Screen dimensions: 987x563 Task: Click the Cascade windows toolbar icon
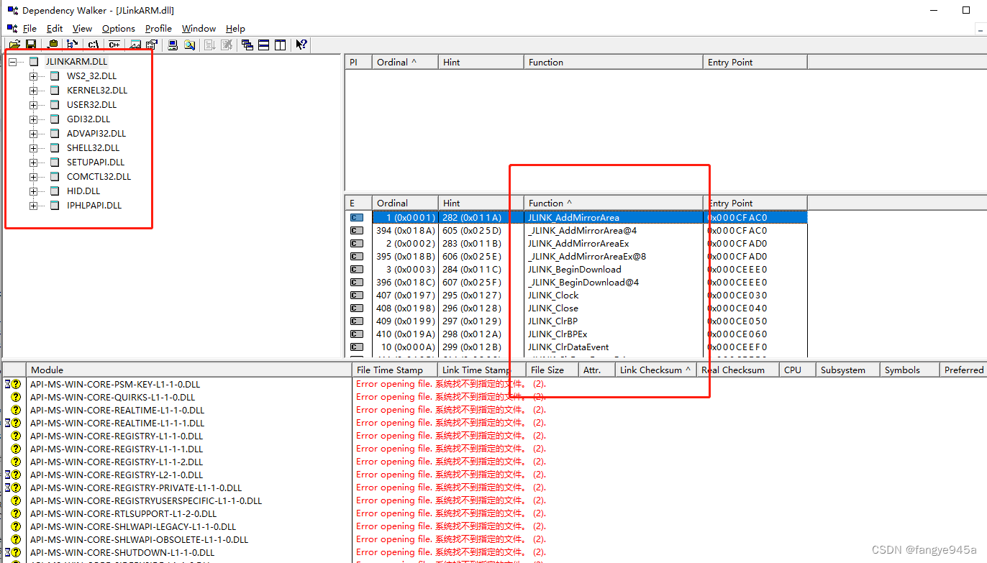[247, 45]
